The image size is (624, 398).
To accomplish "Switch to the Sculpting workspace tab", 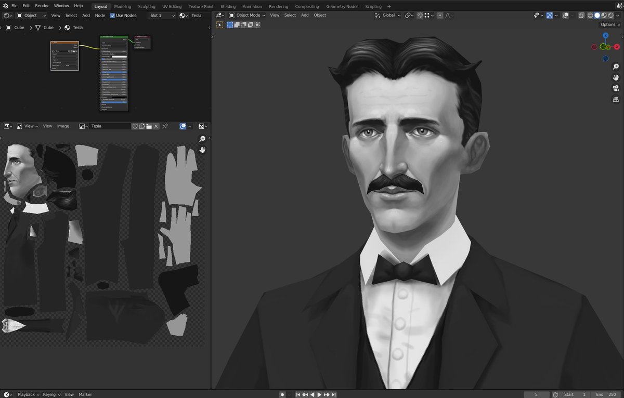I will point(147,6).
